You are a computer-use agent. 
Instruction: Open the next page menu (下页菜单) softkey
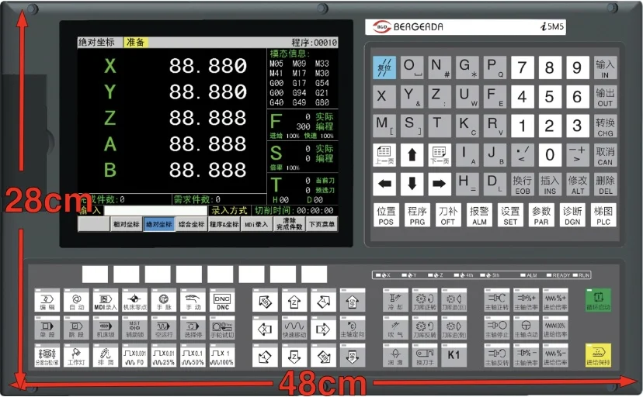[321, 224]
